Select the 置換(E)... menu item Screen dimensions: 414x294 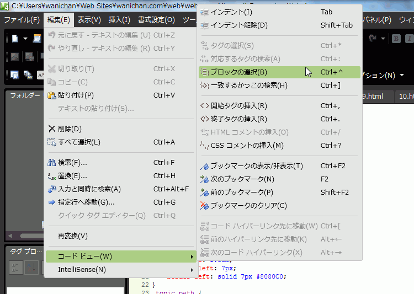pyautogui.click(x=121, y=176)
